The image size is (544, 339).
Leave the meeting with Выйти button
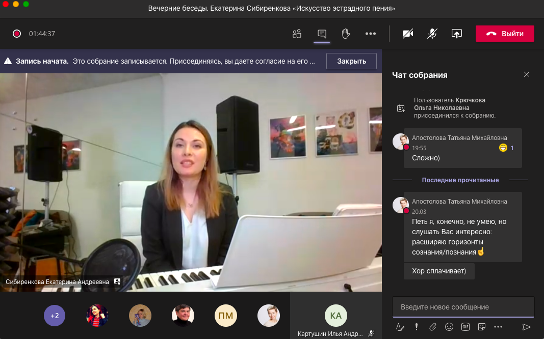click(x=505, y=34)
